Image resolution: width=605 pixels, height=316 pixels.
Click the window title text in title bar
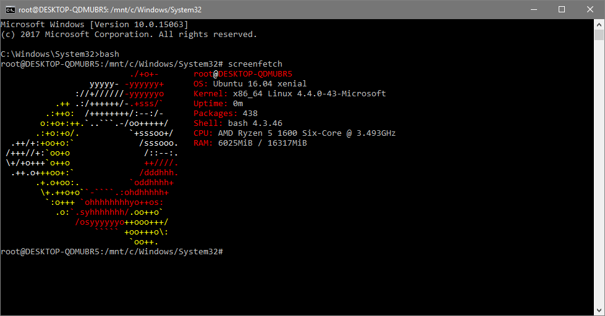[x=110, y=10]
